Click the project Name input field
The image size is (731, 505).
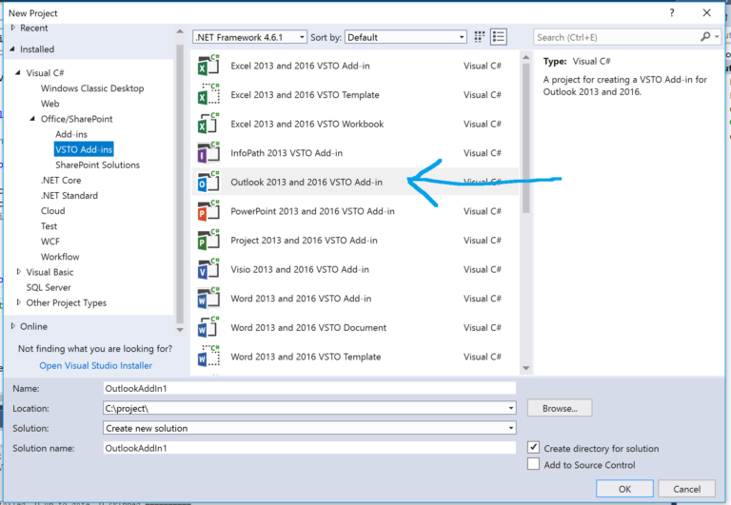(309, 388)
